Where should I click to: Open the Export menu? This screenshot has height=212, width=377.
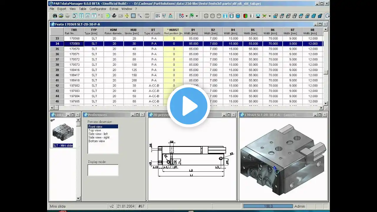(62, 9)
